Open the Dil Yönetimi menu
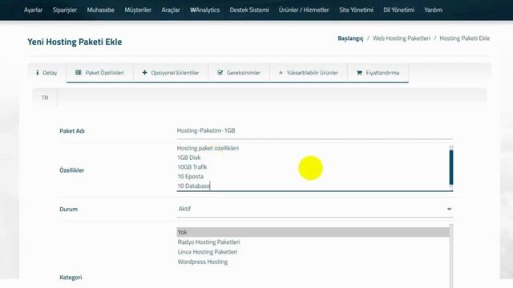Screen dimensions: 513x288 pyautogui.click(x=398, y=10)
